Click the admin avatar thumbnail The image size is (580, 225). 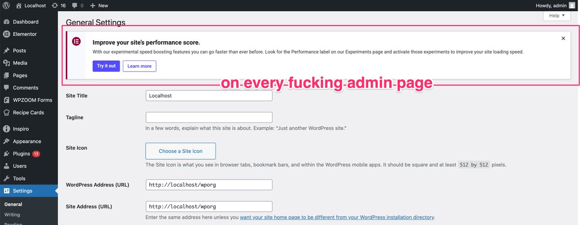pyautogui.click(x=572, y=5)
